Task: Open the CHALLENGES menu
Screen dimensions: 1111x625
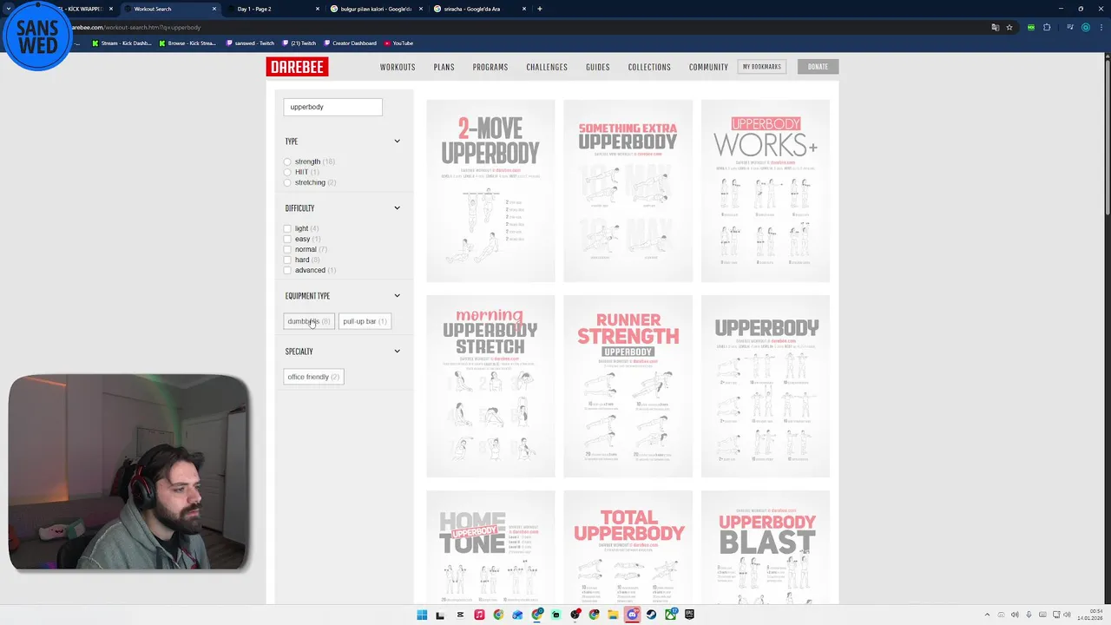Action: (547, 67)
